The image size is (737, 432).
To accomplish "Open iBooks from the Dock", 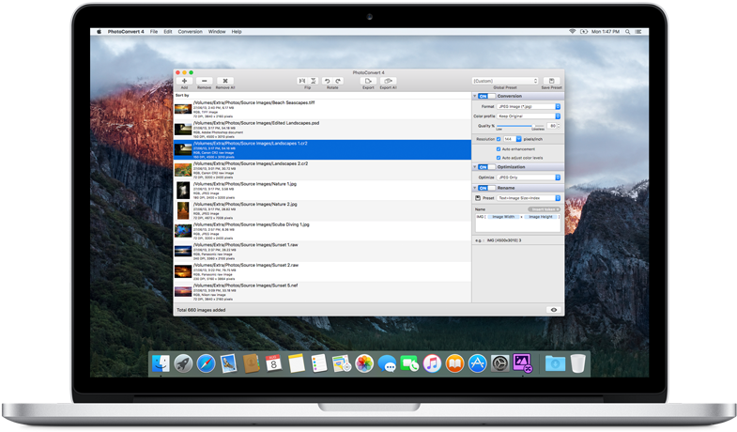I will point(454,363).
